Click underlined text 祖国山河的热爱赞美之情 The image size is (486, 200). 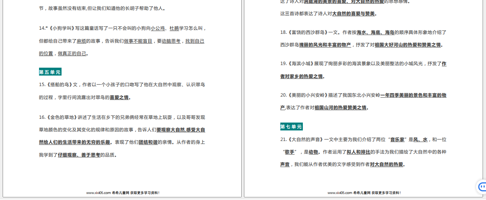(340, 108)
